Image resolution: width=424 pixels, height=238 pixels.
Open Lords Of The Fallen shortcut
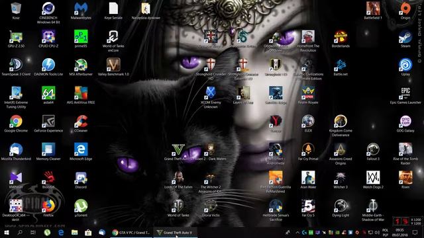coord(178,180)
